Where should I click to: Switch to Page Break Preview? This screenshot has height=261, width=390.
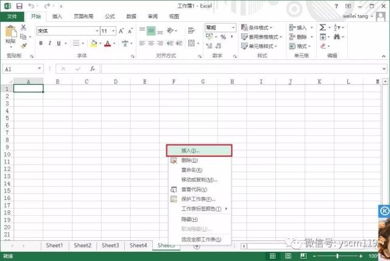click(x=303, y=256)
